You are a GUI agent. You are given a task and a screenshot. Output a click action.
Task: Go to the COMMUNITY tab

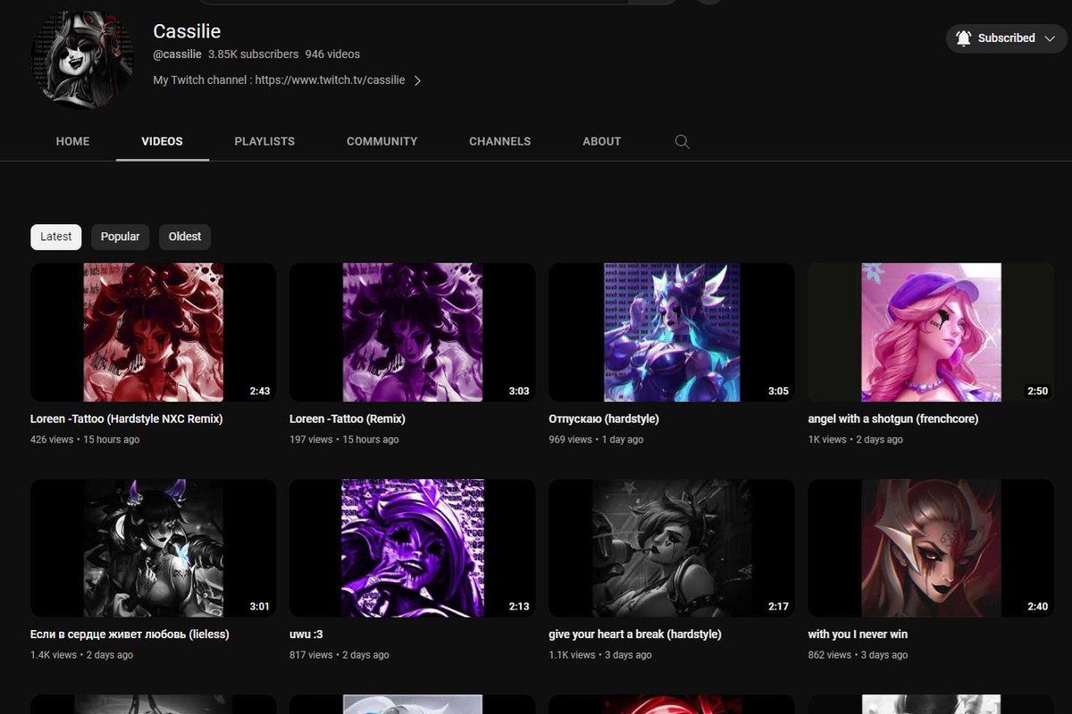(381, 141)
